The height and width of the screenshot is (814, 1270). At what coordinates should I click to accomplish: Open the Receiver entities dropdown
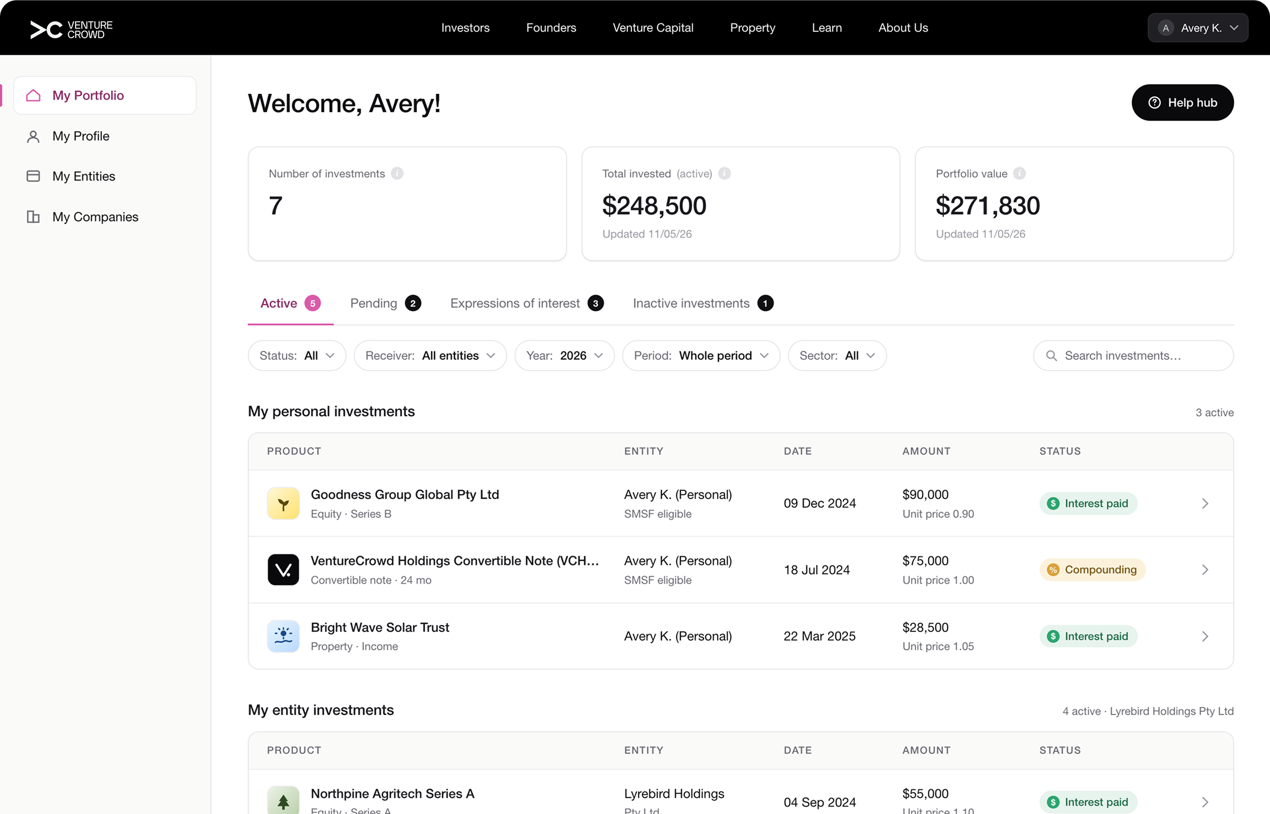click(x=430, y=356)
